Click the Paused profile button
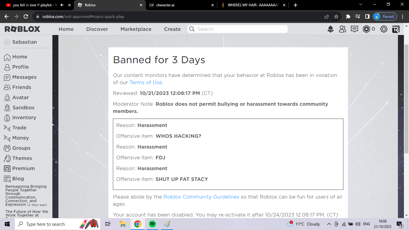The width and height of the screenshot is (409, 230). tap(385, 16)
